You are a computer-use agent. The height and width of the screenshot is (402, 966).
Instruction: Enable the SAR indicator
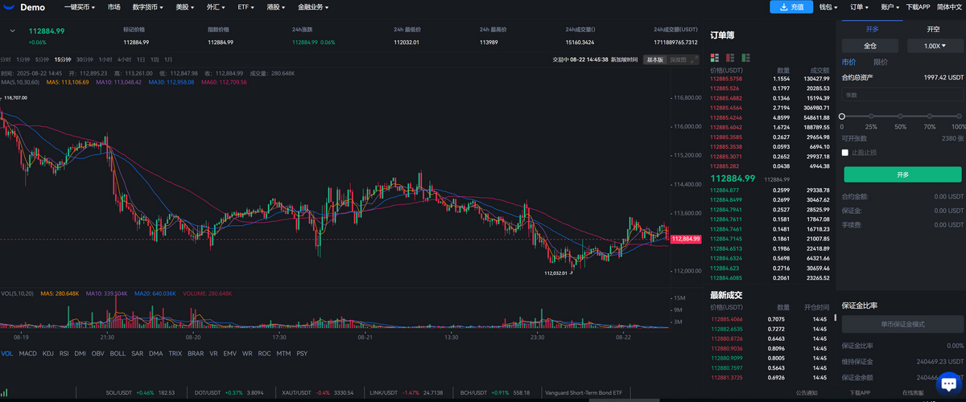pyautogui.click(x=137, y=353)
